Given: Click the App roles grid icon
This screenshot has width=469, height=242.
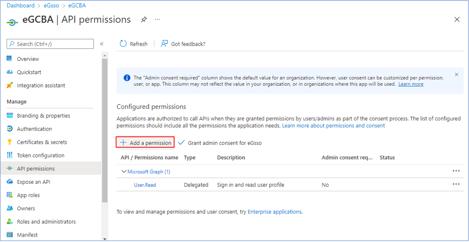Looking at the screenshot, I should pyautogui.click(x=10, y=195).
